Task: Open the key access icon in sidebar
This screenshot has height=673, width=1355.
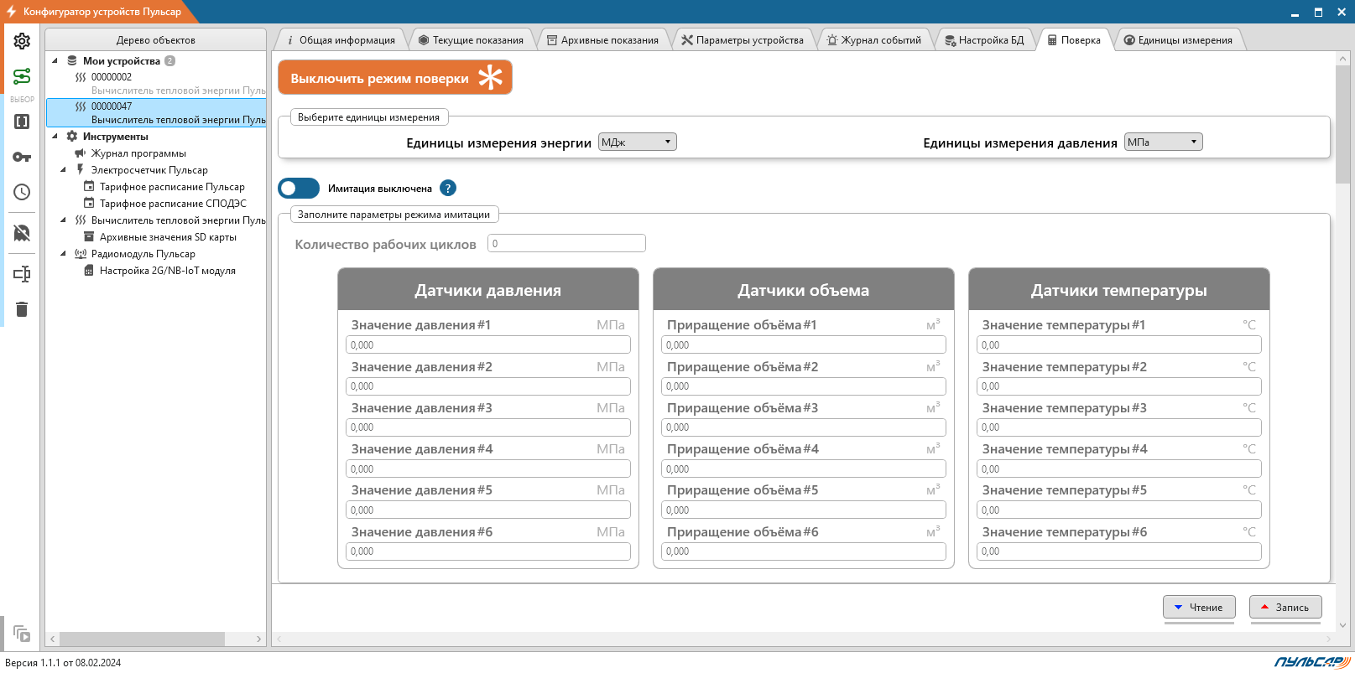Action: click(x=22, y=157)
